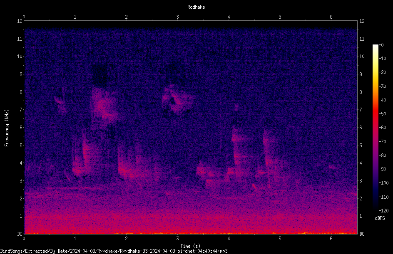Click the -50 level on dBFS color scale

click(382, 113)
